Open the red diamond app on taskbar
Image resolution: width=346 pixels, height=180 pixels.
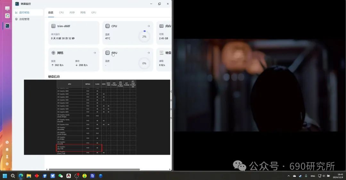tap(37, 176)
